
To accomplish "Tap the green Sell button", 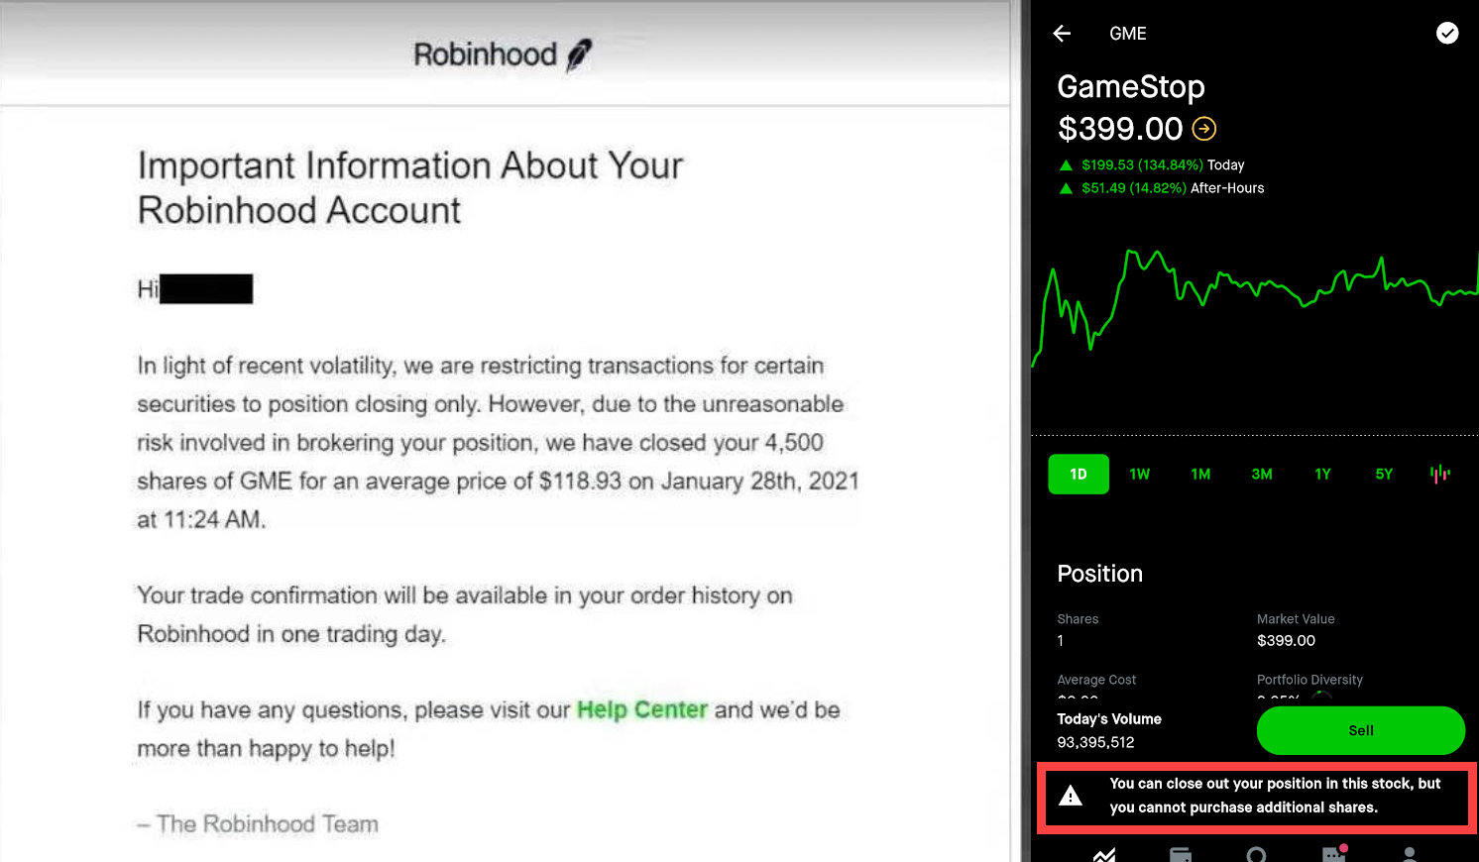I will click(1361, 730).
